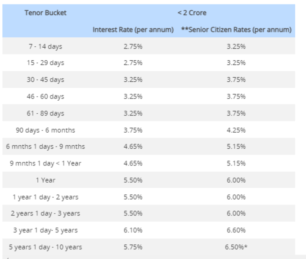Click the 4.25% senior citizen rate
The image size is (306, 259).
(236, 130)
